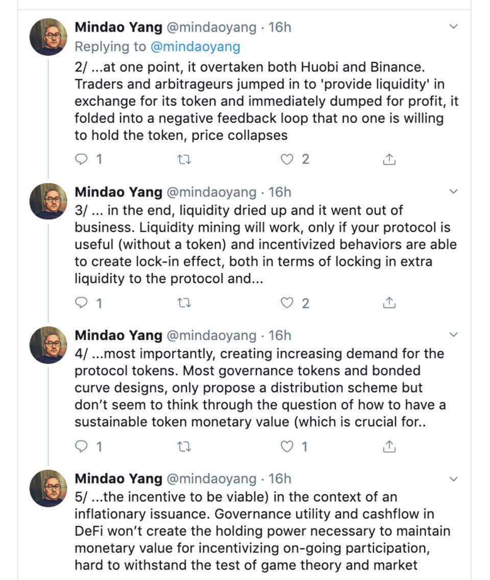490x580 pixels.
Task: Reply to the 2/ tweet
Action: coord(81,159)
